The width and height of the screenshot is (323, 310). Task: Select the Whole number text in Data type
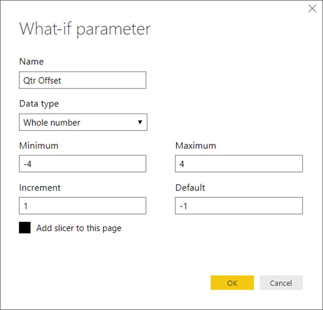click(52, 123)
